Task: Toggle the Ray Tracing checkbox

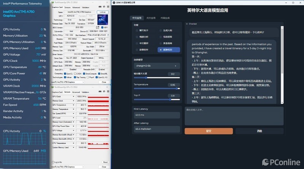Action: click(75, 77)
